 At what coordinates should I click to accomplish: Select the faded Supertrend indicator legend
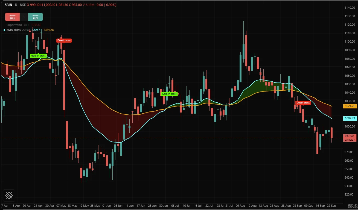coord(24,25)
